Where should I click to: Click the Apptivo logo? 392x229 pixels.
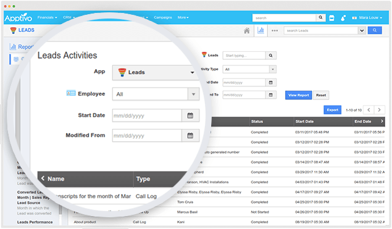coord(19,18)
